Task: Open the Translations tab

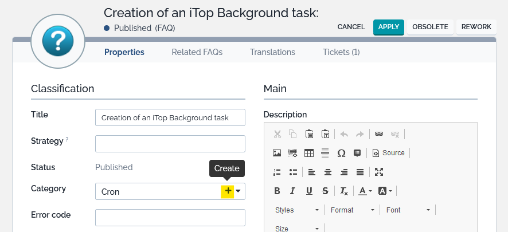Action: 272,52
